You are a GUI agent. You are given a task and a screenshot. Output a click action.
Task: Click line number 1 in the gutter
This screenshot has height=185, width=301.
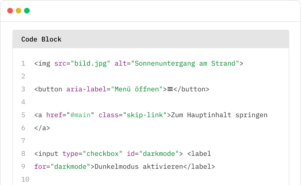pos(23,63)
